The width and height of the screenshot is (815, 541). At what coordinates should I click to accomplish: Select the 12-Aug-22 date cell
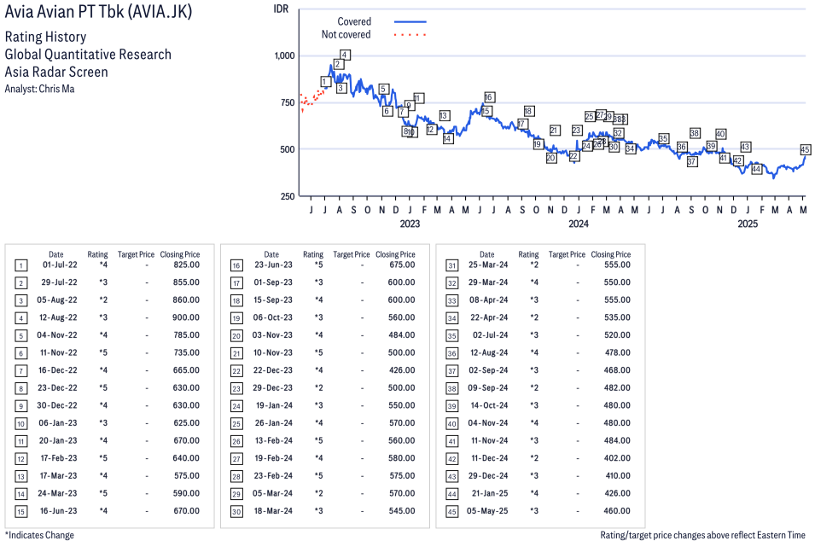click(57, 317)
